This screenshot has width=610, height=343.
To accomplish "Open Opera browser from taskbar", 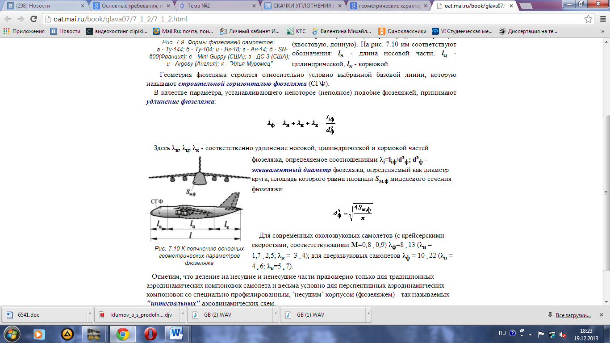I will (151, 333).
